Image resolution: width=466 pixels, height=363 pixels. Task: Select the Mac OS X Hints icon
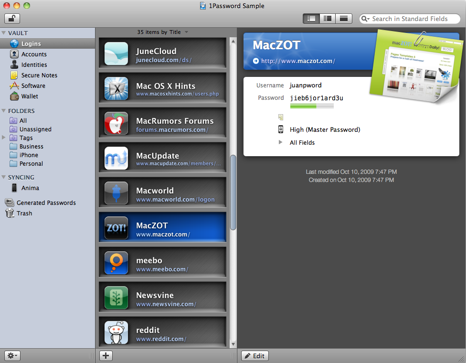(116, 88)
